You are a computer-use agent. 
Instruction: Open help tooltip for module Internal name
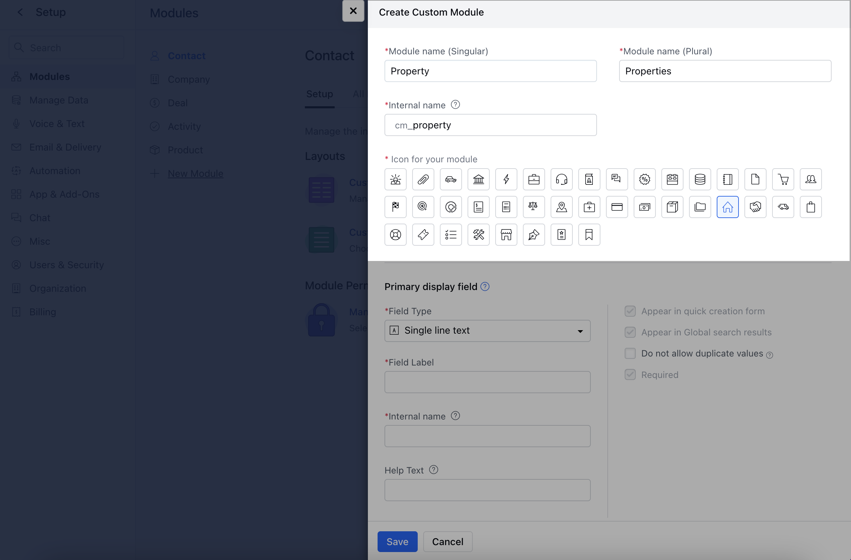point(455,105)
